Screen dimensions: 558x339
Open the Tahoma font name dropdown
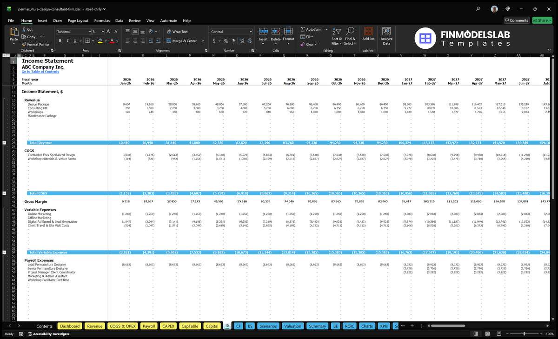click(x=89, y=32)
